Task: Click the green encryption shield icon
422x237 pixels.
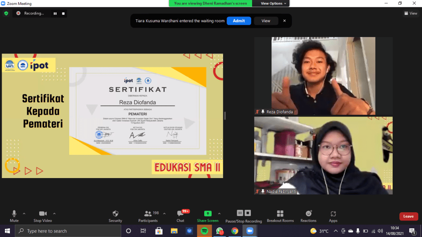Action: [x=6, y=13]
